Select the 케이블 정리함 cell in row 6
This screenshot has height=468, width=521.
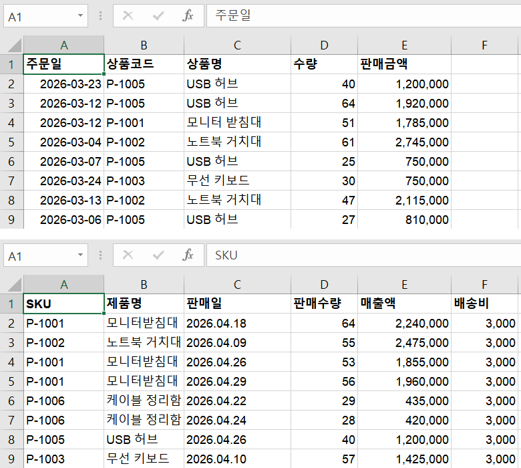(144, 401)
